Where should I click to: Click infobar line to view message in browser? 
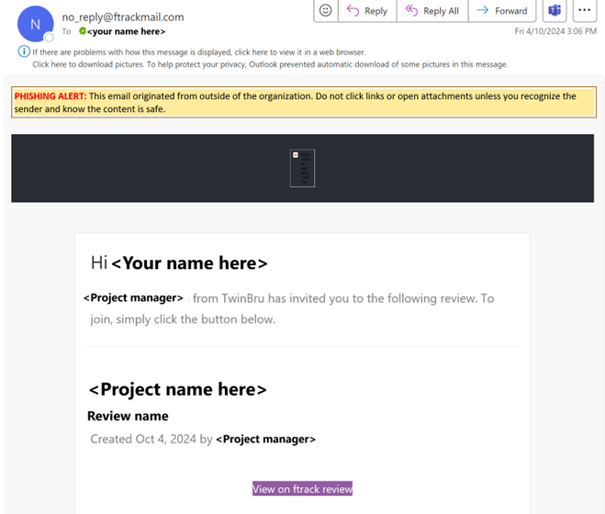pyautogui.click(x=198, y=52)
